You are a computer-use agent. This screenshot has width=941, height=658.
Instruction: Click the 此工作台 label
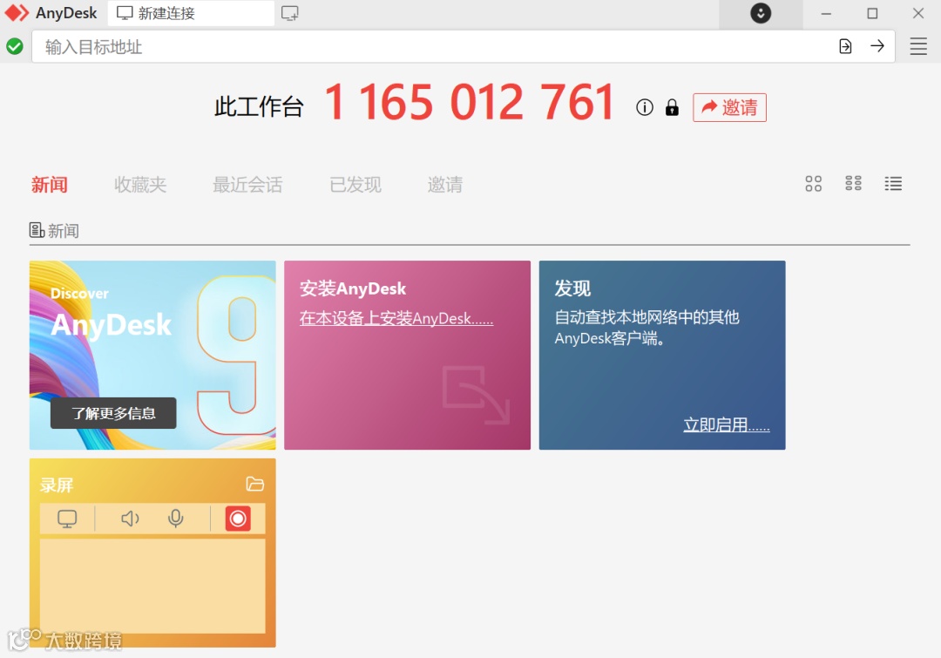coord(259,107)
